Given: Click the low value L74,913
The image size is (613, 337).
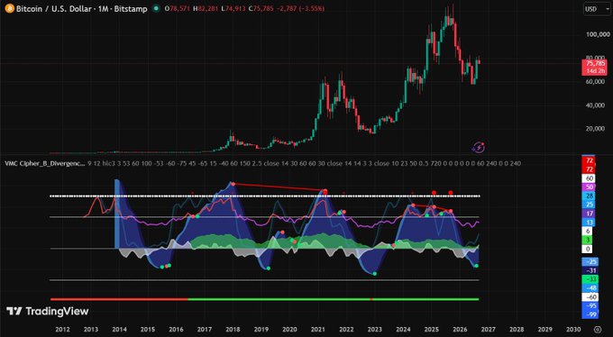Looking at the screenshot, I should click(x=234, y=9).
